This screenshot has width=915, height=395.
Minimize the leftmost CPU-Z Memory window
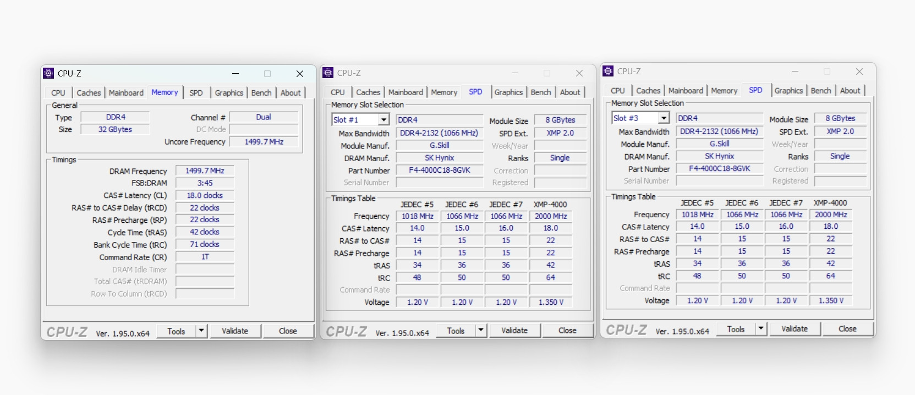(235, 74)
